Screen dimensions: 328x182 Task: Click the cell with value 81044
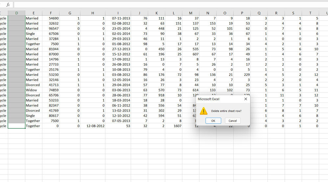click(51, 49)
